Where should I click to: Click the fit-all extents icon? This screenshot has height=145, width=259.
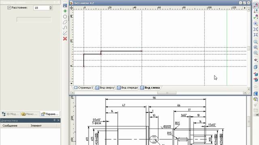(x=256, y=35)
